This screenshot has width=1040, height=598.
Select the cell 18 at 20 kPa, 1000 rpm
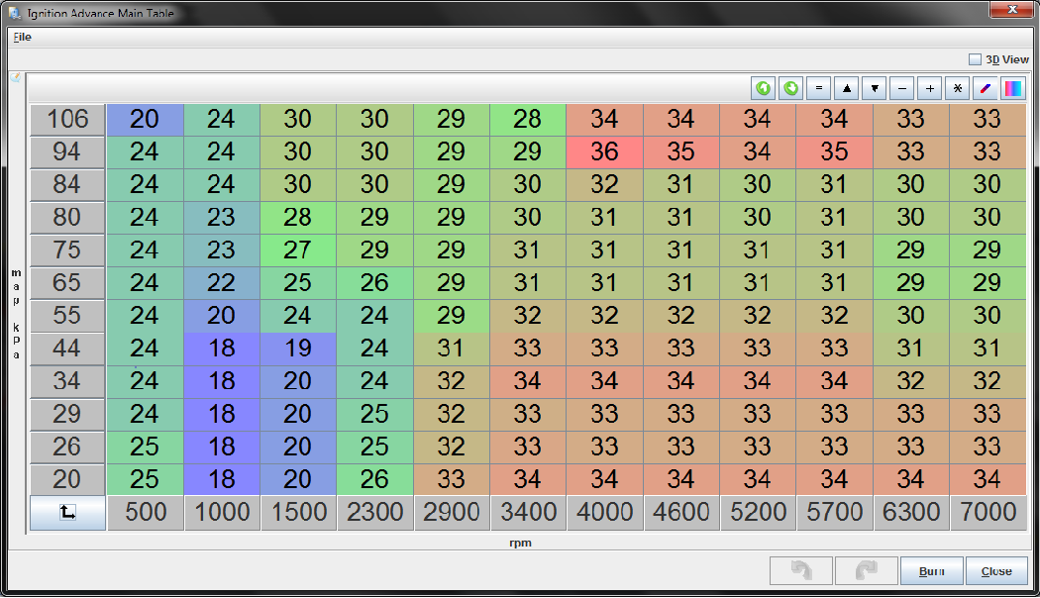pyautogui.click(x=222, y=480)
